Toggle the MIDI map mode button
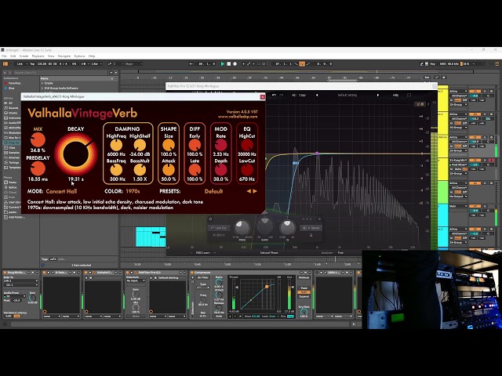 [442, 64]
